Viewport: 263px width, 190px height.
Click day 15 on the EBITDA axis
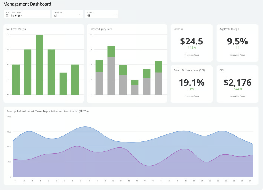click(x=129, y=181)
